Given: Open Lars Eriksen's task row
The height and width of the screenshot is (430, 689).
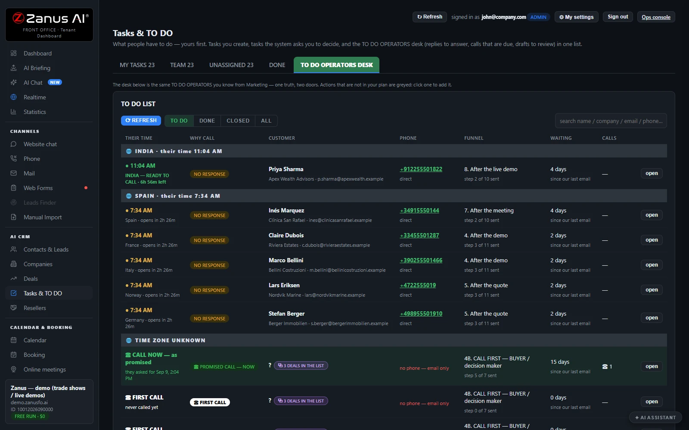Looking at the screenshot, I should (x=652, y=290).
